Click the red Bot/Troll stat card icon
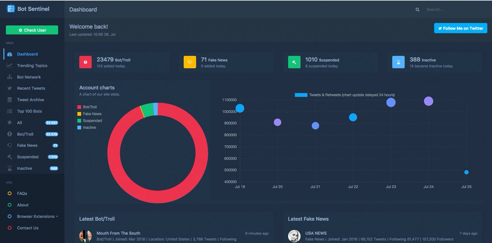This screenshot has width=492, height=243. point(85,62)
